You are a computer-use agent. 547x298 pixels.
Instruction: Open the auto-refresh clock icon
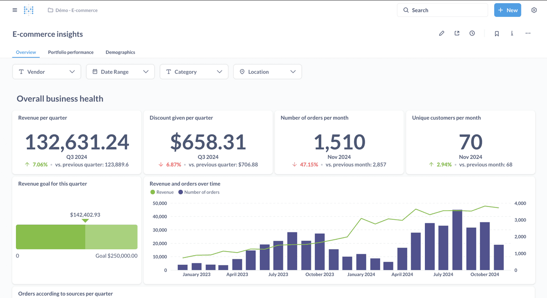[x=472, y=33]
